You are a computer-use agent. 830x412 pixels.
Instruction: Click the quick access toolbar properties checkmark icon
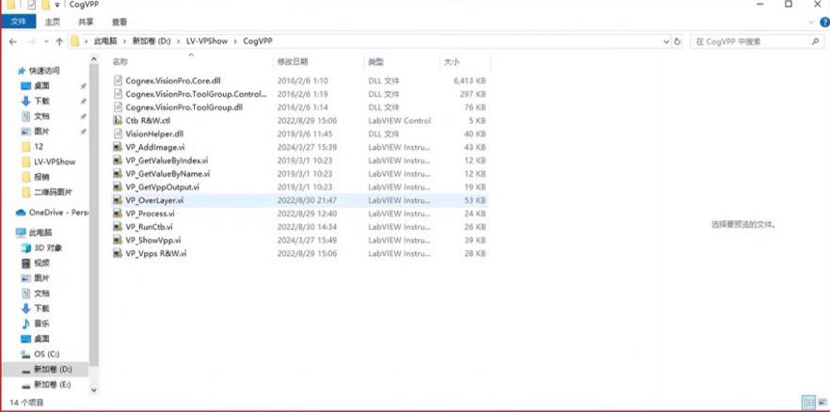click(x=31, y=5)
